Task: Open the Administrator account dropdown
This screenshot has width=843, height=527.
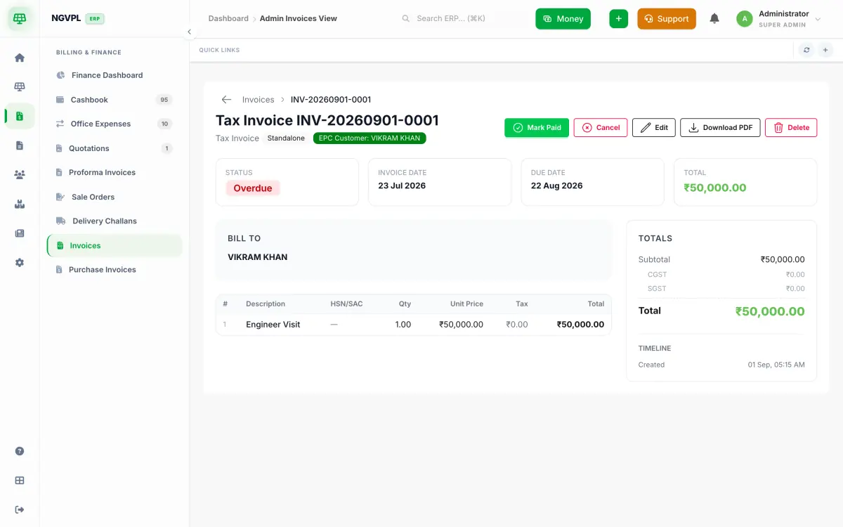Action: tap(779, 19)
